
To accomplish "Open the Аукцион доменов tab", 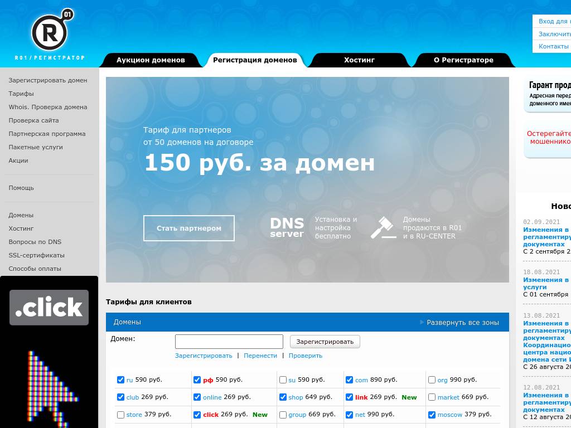I will (x=151, y=60).
